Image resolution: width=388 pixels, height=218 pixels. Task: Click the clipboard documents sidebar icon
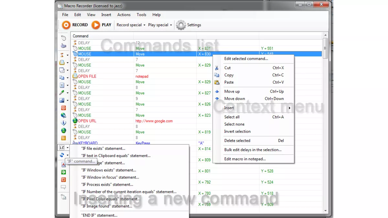[x=62, y=78]
